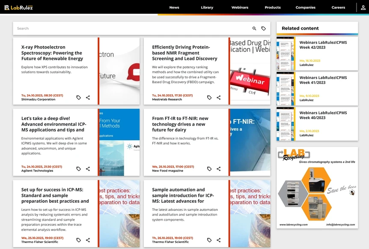Screen dimensions: 369x249
Task: Open the News menu
Action: [174, 7]
